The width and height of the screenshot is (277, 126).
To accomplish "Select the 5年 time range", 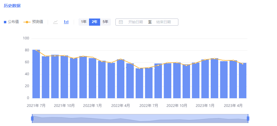I will tap(106, 22).
